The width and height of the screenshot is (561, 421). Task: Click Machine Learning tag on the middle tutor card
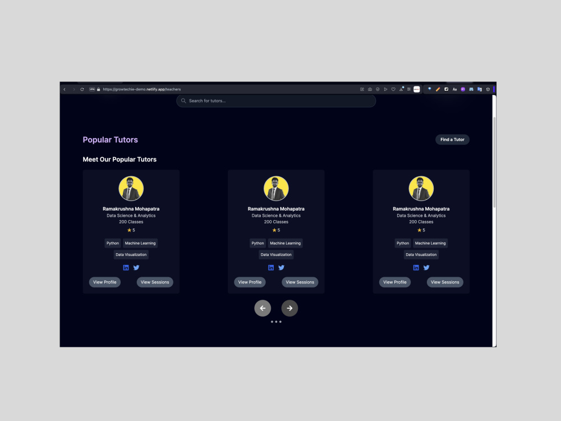285,244
